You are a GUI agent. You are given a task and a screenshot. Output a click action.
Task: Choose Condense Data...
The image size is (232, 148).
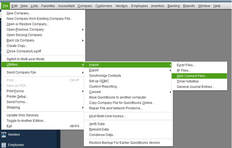pyautogui.click(x=128, y=135)
